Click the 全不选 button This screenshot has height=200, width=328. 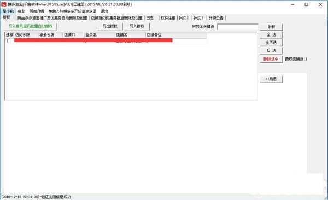click(271, 43)
